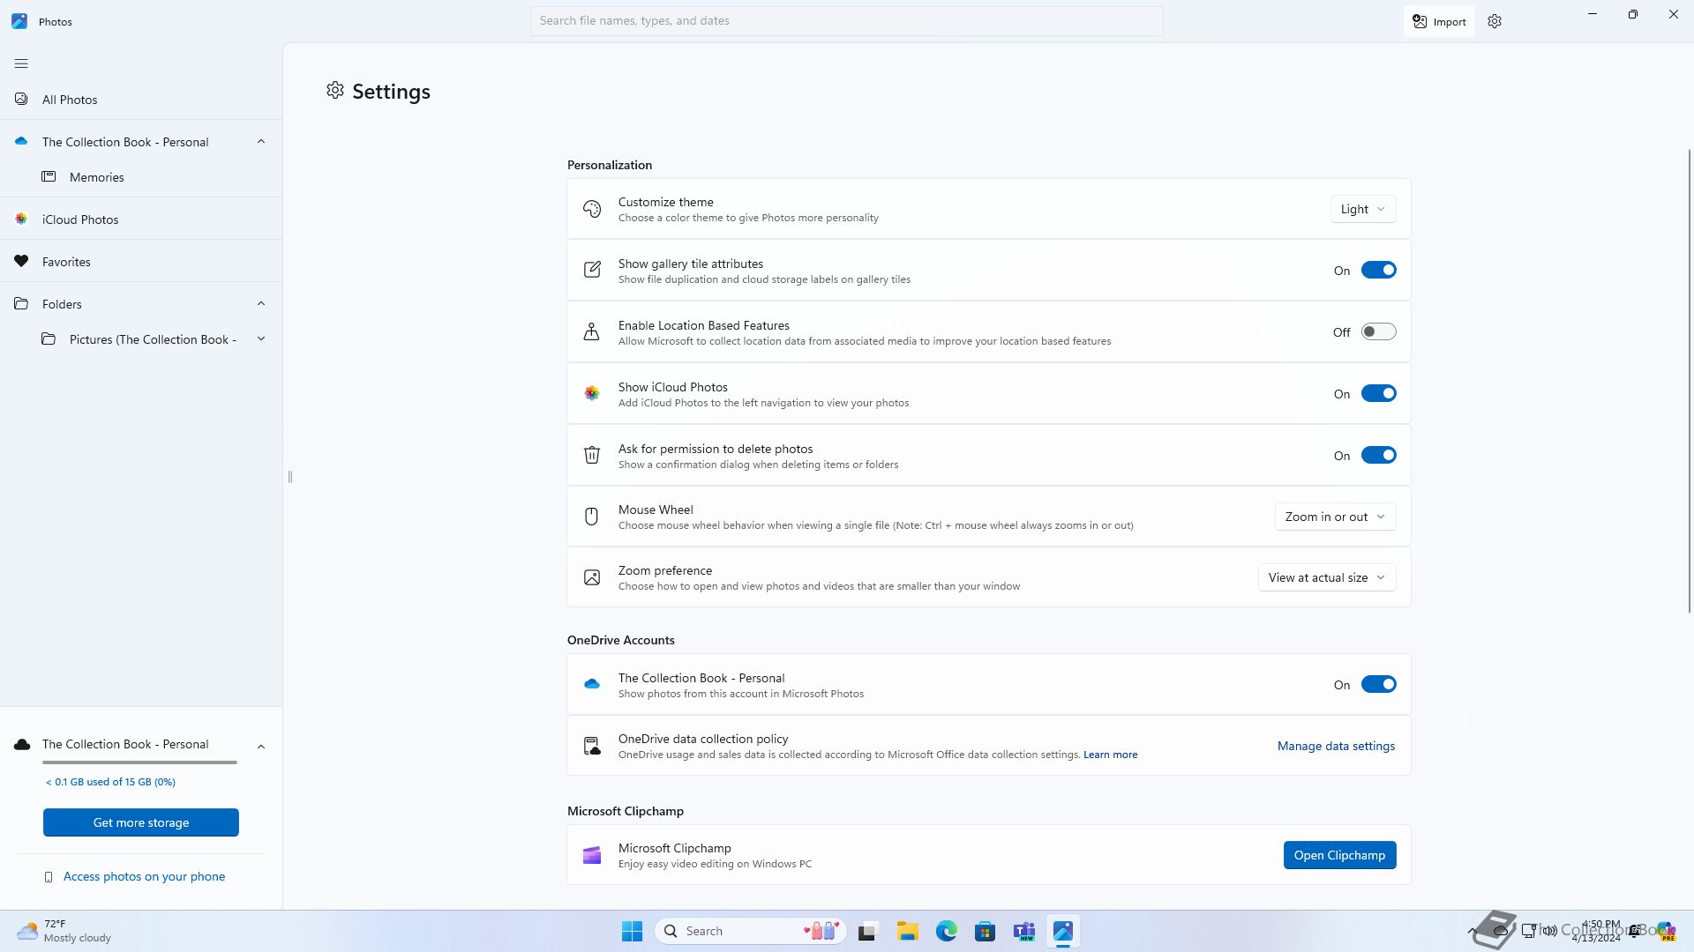
Task: Click the OneDrive cloud icon beside The Collection Book
Action: (21, 141)
